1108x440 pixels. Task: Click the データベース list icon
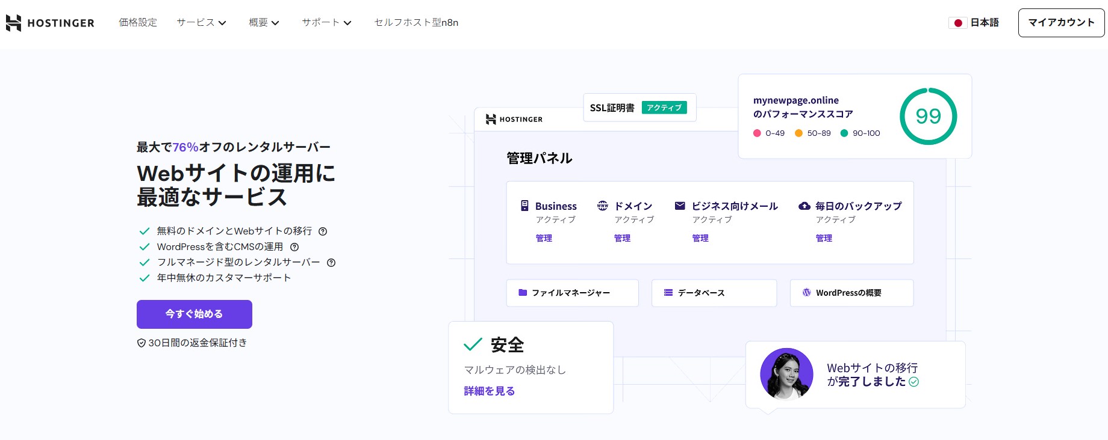668,293
